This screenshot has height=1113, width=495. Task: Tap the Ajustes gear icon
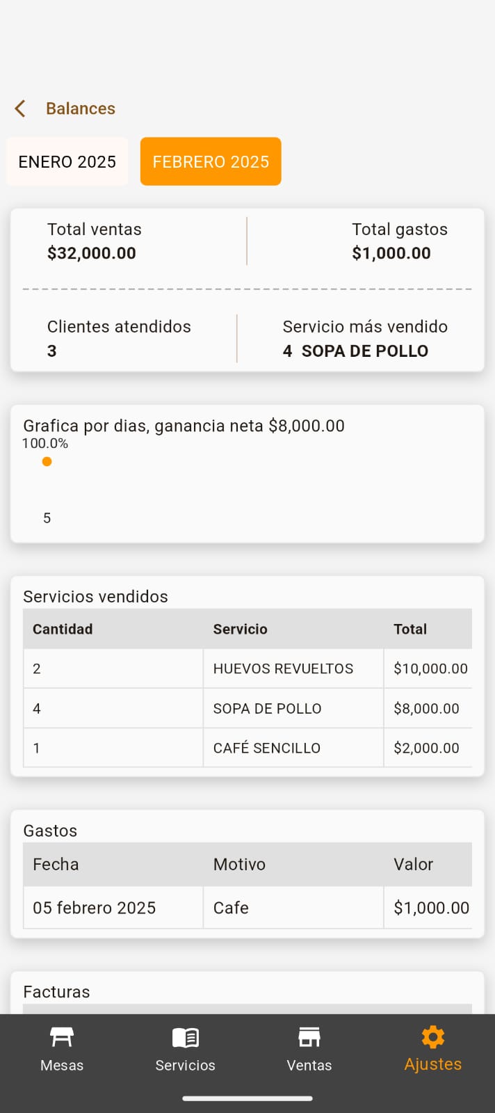(x=432, y=1037)
